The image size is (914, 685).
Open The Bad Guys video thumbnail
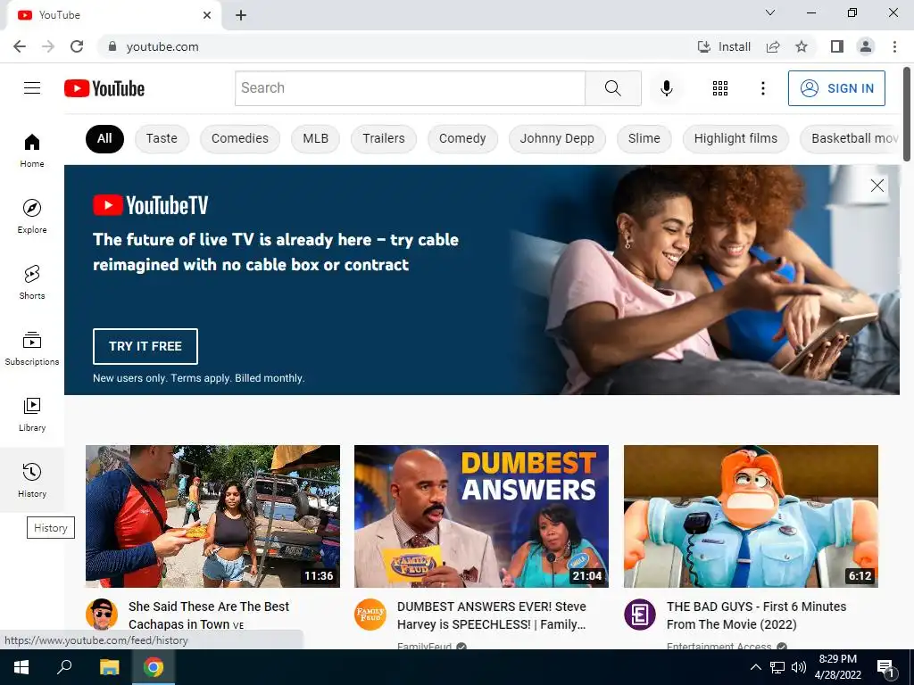coord(751,516)
